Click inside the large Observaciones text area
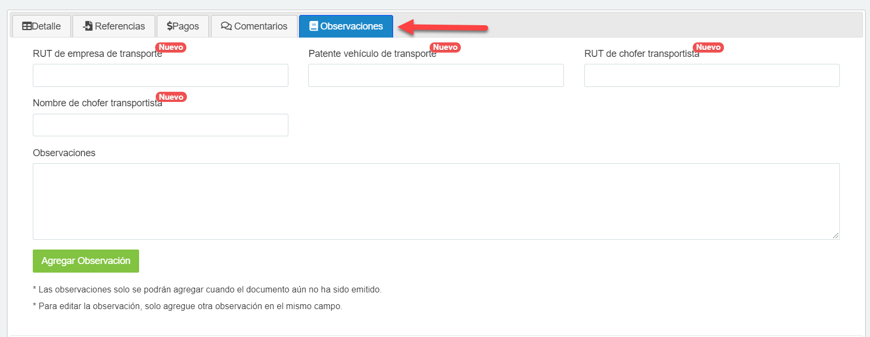This screenshot has height=337, width=870. 436,201
